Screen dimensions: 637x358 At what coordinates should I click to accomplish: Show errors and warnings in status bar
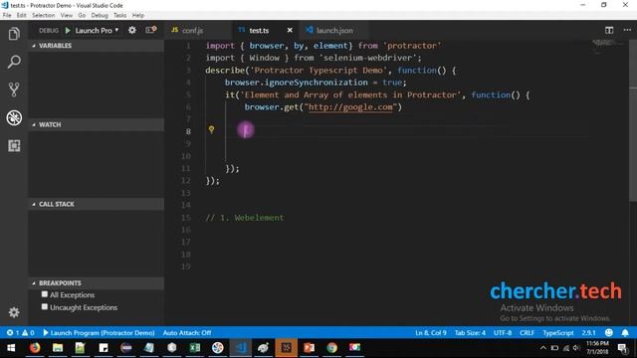point(20,333)
